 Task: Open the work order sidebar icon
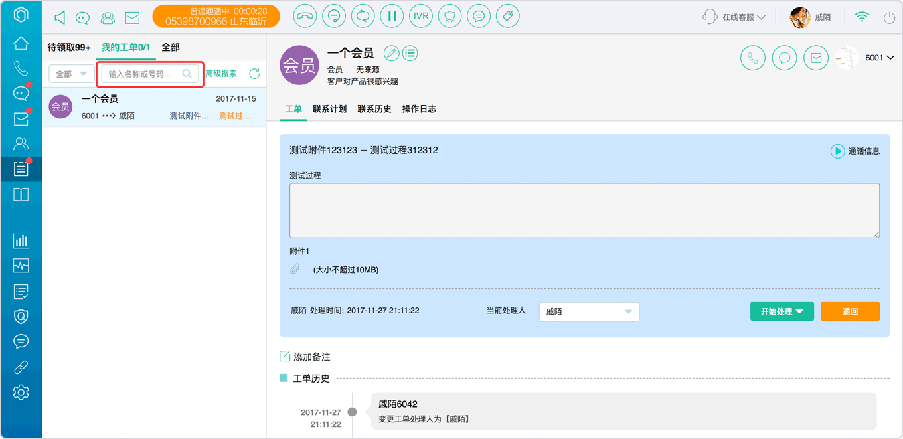click(x=21, y=169)
